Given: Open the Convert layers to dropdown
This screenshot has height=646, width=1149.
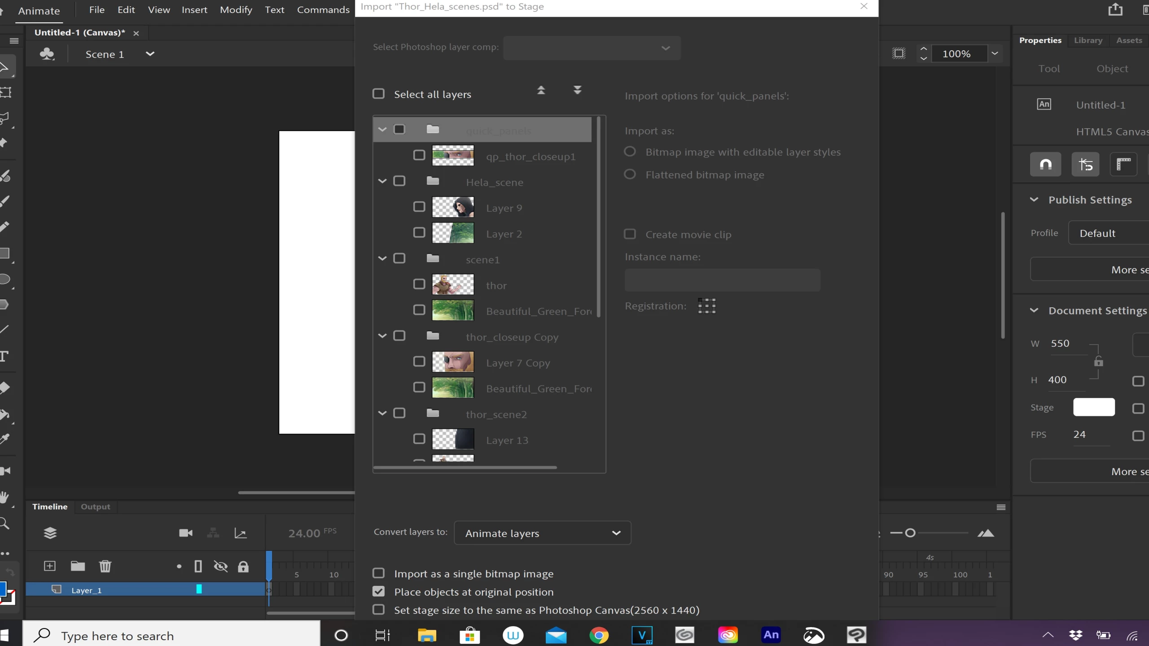Looking at the screenshot, I should [x=542, y=533].
